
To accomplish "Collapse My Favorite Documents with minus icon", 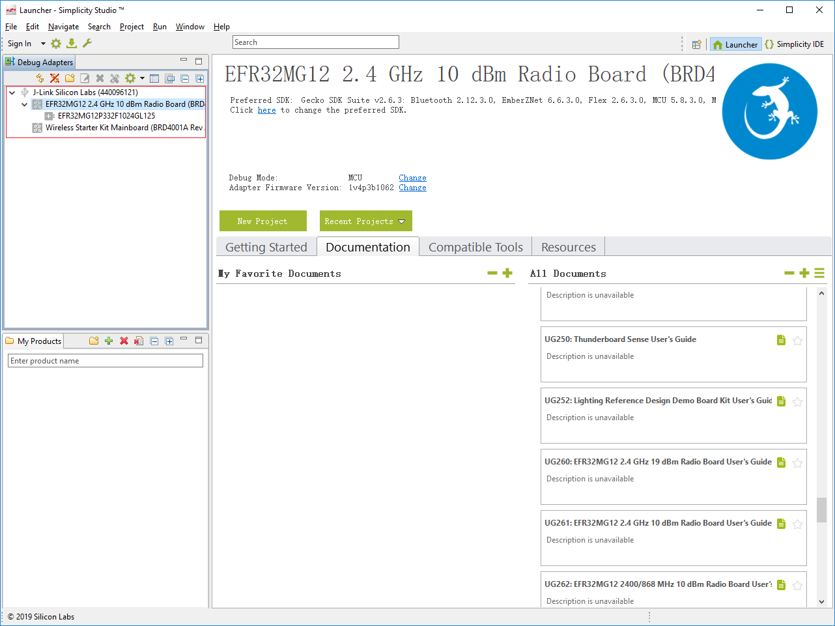I will (x=492, y=273).
